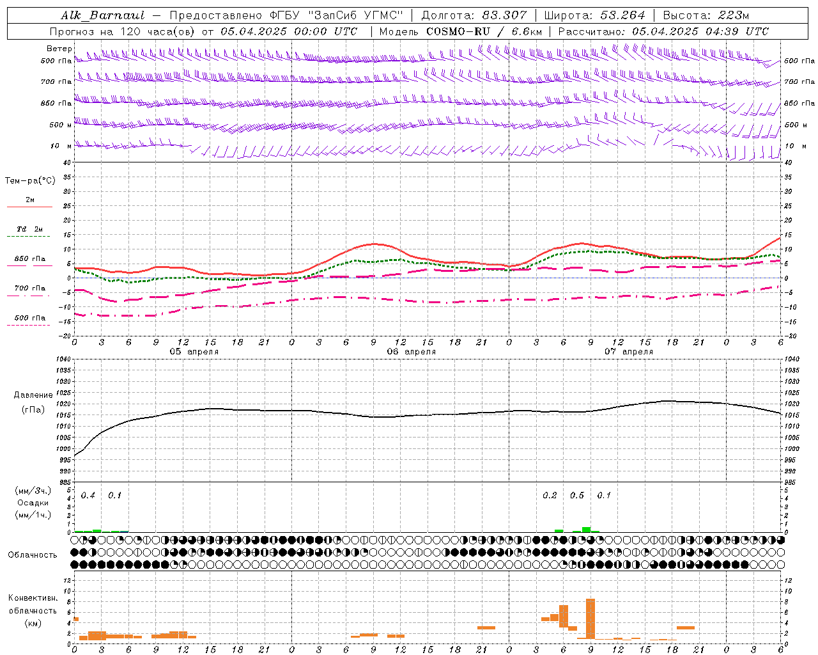Click the 'Осадки' precipitation label
The height and width of the screenshot is (655, 818).
(x=33, y=503)
